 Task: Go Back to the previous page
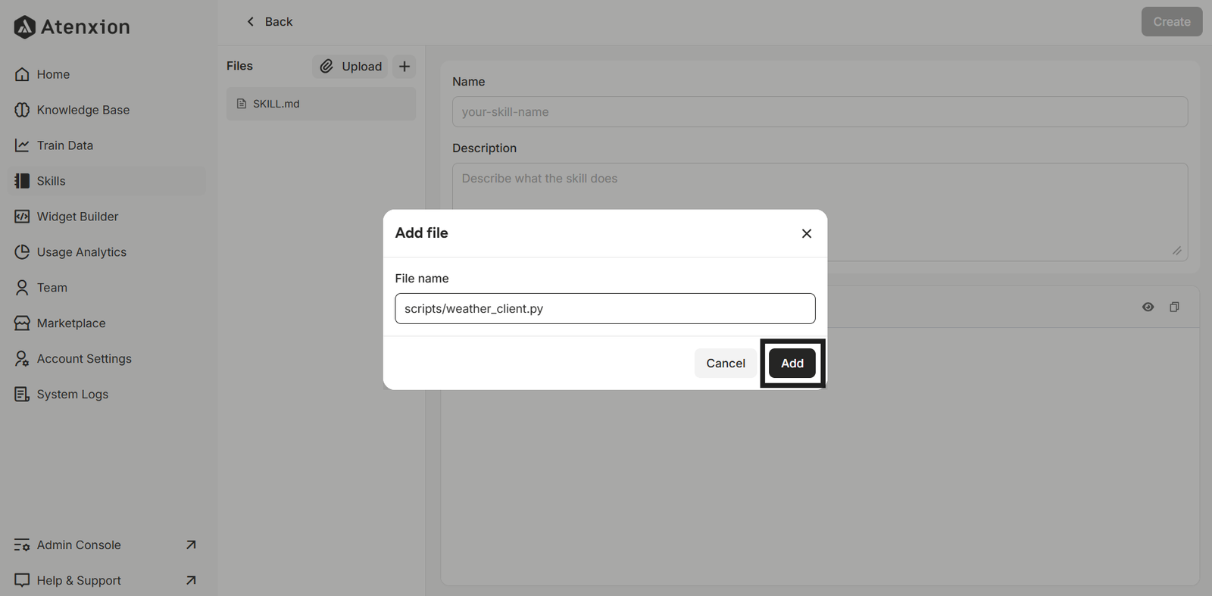coord(269,22)
